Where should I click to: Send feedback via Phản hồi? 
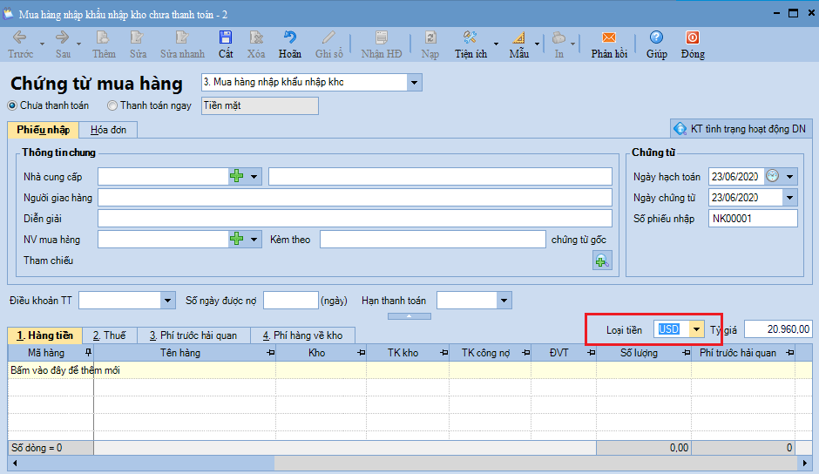click(x=609, y=44)
